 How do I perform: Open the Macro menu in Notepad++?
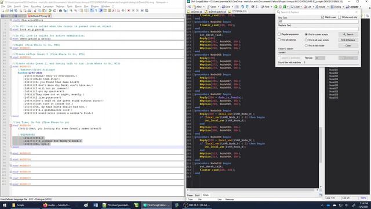coord(78,6)
